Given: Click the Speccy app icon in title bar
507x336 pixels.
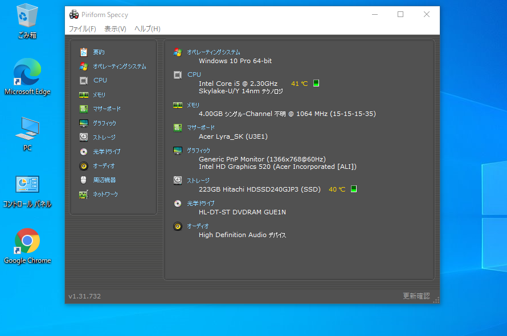Looking at the screenshot, I should point(74,15).
